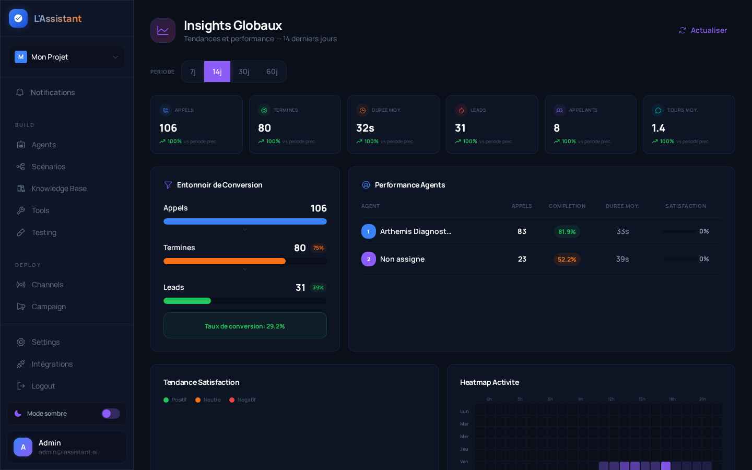752x470 pixels.
Task: Toggle the Mode sombre switch
Action: 111,414
